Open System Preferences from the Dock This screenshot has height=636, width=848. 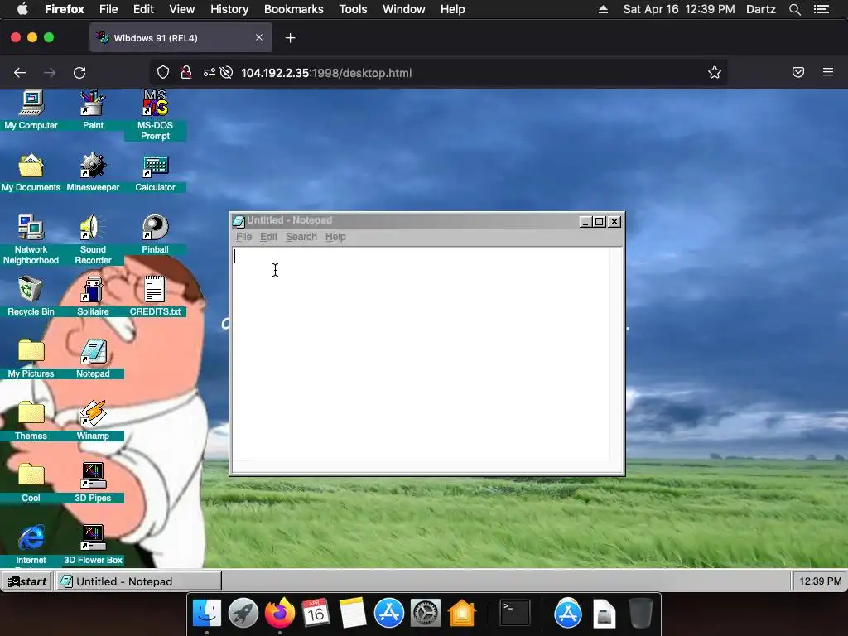[x=425, y=614]
